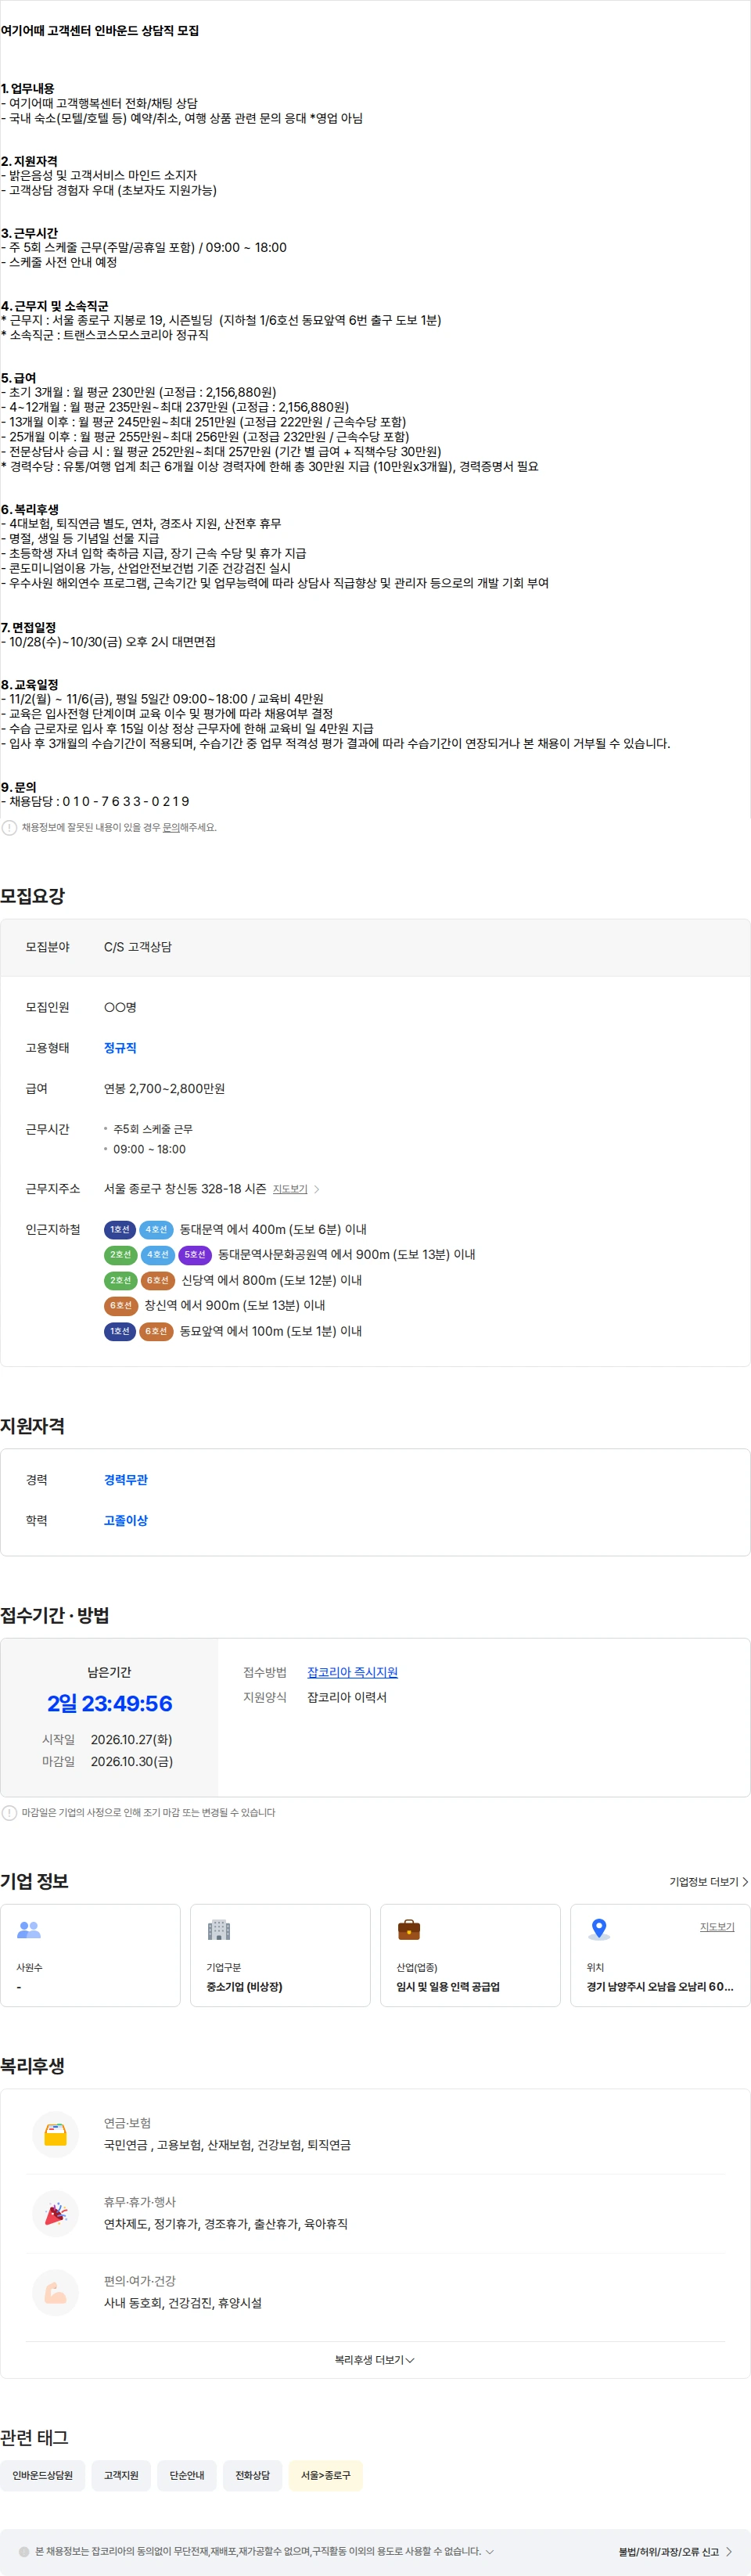Click 4호선 badge in the 동대문역 row
This screenshot has height=2576, width=751.
click(x=156, y=1229)
